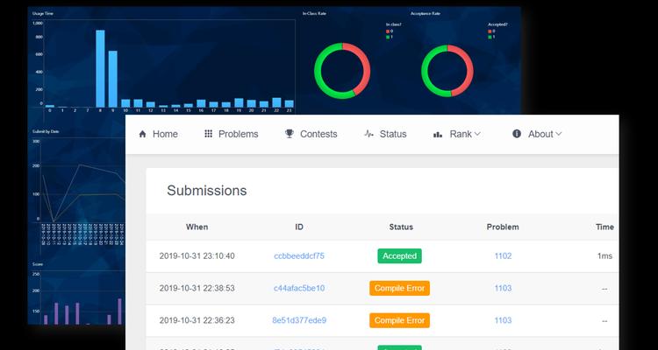Click the In-Class Rate donut chart

(342, 71)
